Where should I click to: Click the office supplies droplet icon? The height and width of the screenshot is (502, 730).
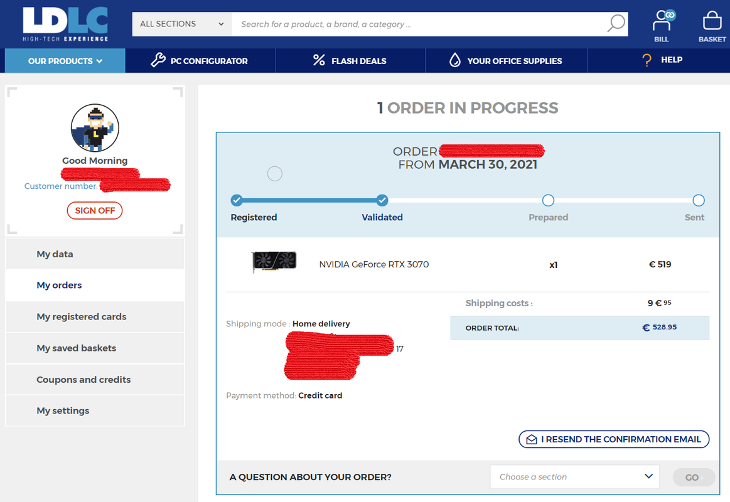[x=455, y=60]
